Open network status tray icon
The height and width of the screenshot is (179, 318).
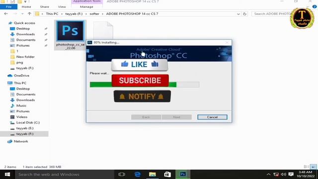(276, 175)
